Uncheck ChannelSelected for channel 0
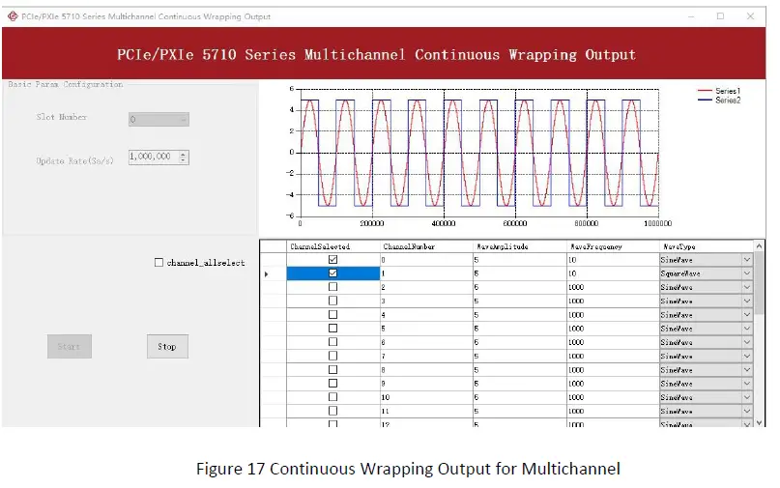 click(332, 260)
